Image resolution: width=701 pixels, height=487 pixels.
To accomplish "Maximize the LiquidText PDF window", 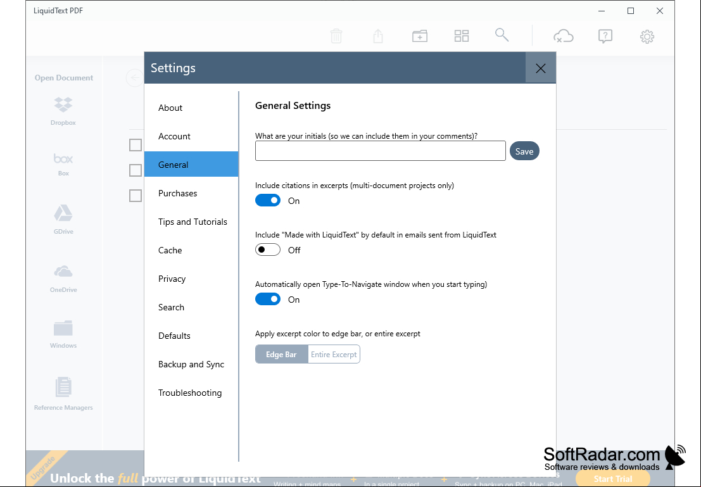I will [631, 11].
